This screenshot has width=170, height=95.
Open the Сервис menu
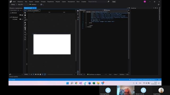pyautogui.click(x=64, y=2)
